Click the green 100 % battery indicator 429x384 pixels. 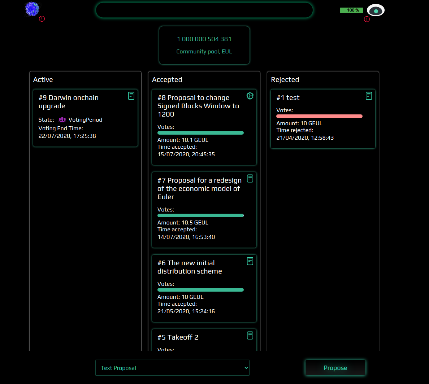click(352, 10)
